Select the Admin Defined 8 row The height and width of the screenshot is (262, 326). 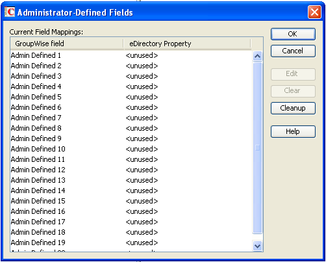click(131, 128)
